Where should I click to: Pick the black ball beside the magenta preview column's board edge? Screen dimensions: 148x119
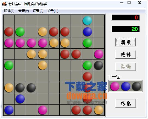click(x=98, y=65)
